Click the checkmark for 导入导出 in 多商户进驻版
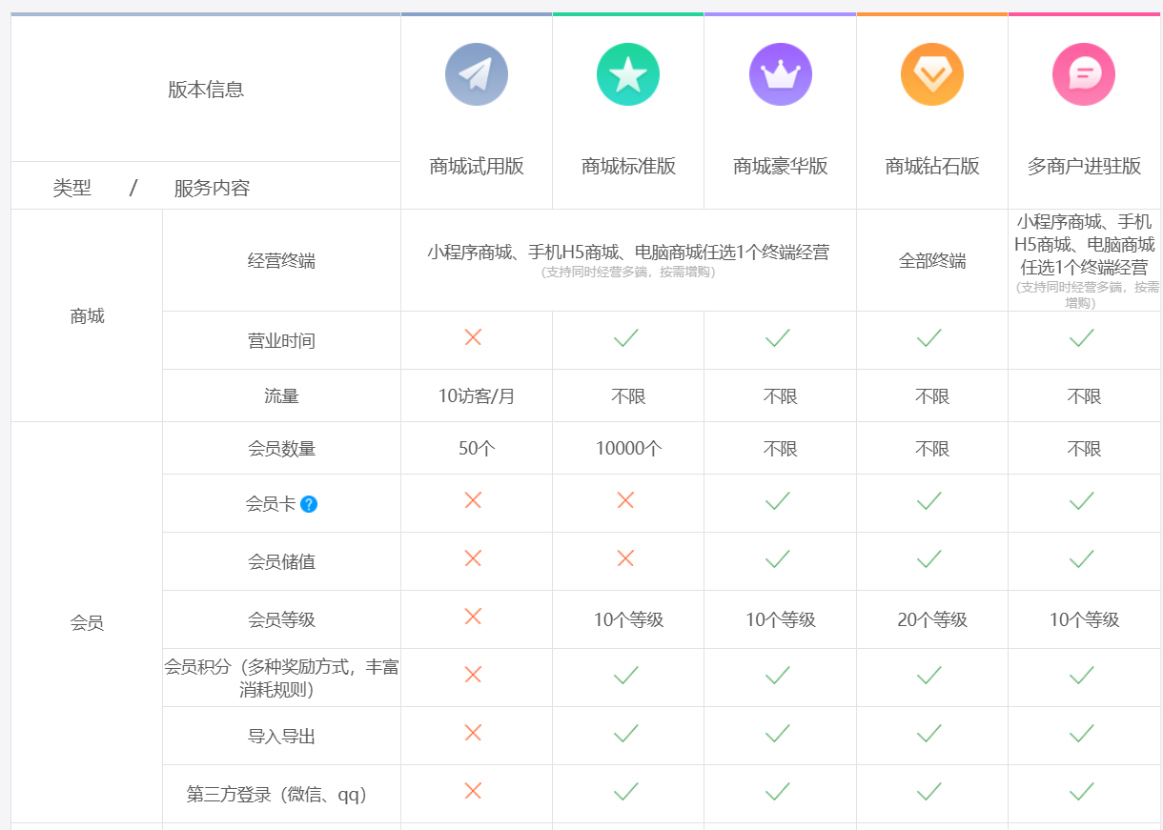The width and height of the screenshot is (1163, 830). click(1081, 733)
